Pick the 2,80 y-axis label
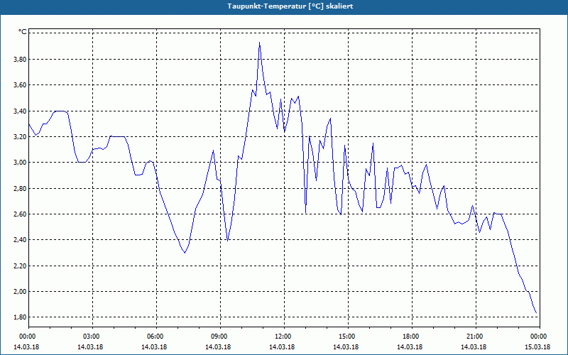This screenshot has height=355, width=568. 20,188
